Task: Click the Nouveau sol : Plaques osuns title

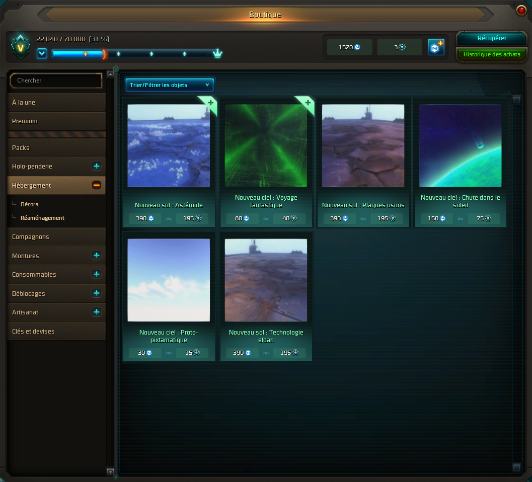Action: coord(363,205)
